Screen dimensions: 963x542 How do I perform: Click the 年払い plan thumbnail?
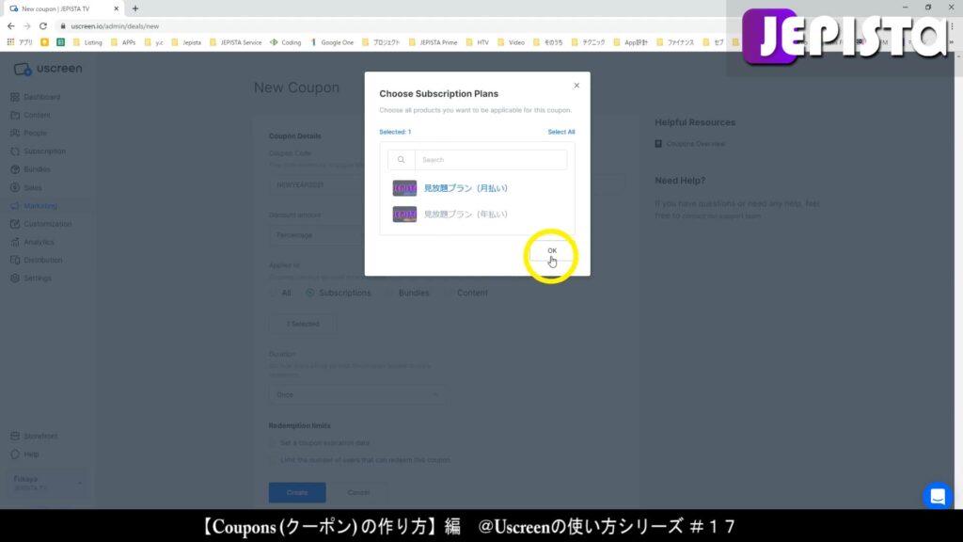tap(404, 215)
